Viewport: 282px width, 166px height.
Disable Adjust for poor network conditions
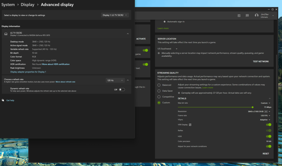coord(269,146)
